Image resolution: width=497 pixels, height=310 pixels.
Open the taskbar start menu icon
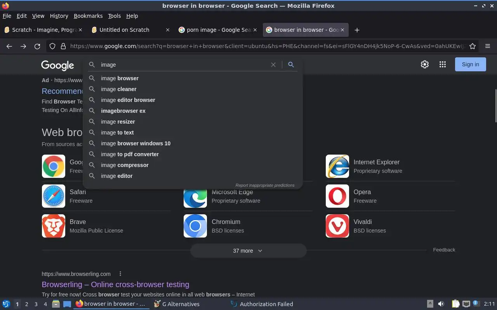(6, 304)
